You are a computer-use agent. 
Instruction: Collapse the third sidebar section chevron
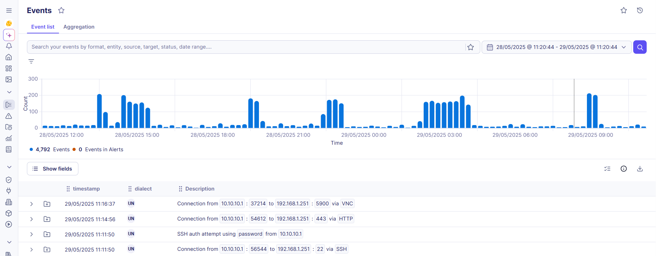tap(9, 242)
